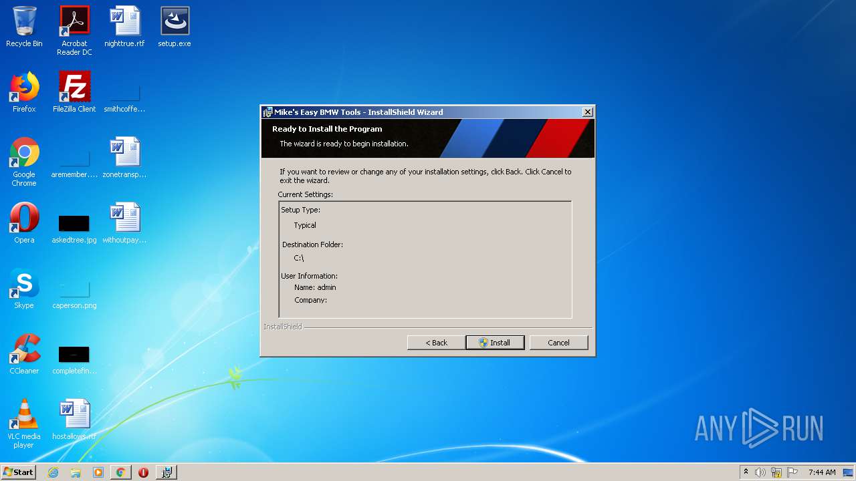This screenshot has width=856, height=481.
Task: Open Opera from the taskbar
Action: point(143,472)
